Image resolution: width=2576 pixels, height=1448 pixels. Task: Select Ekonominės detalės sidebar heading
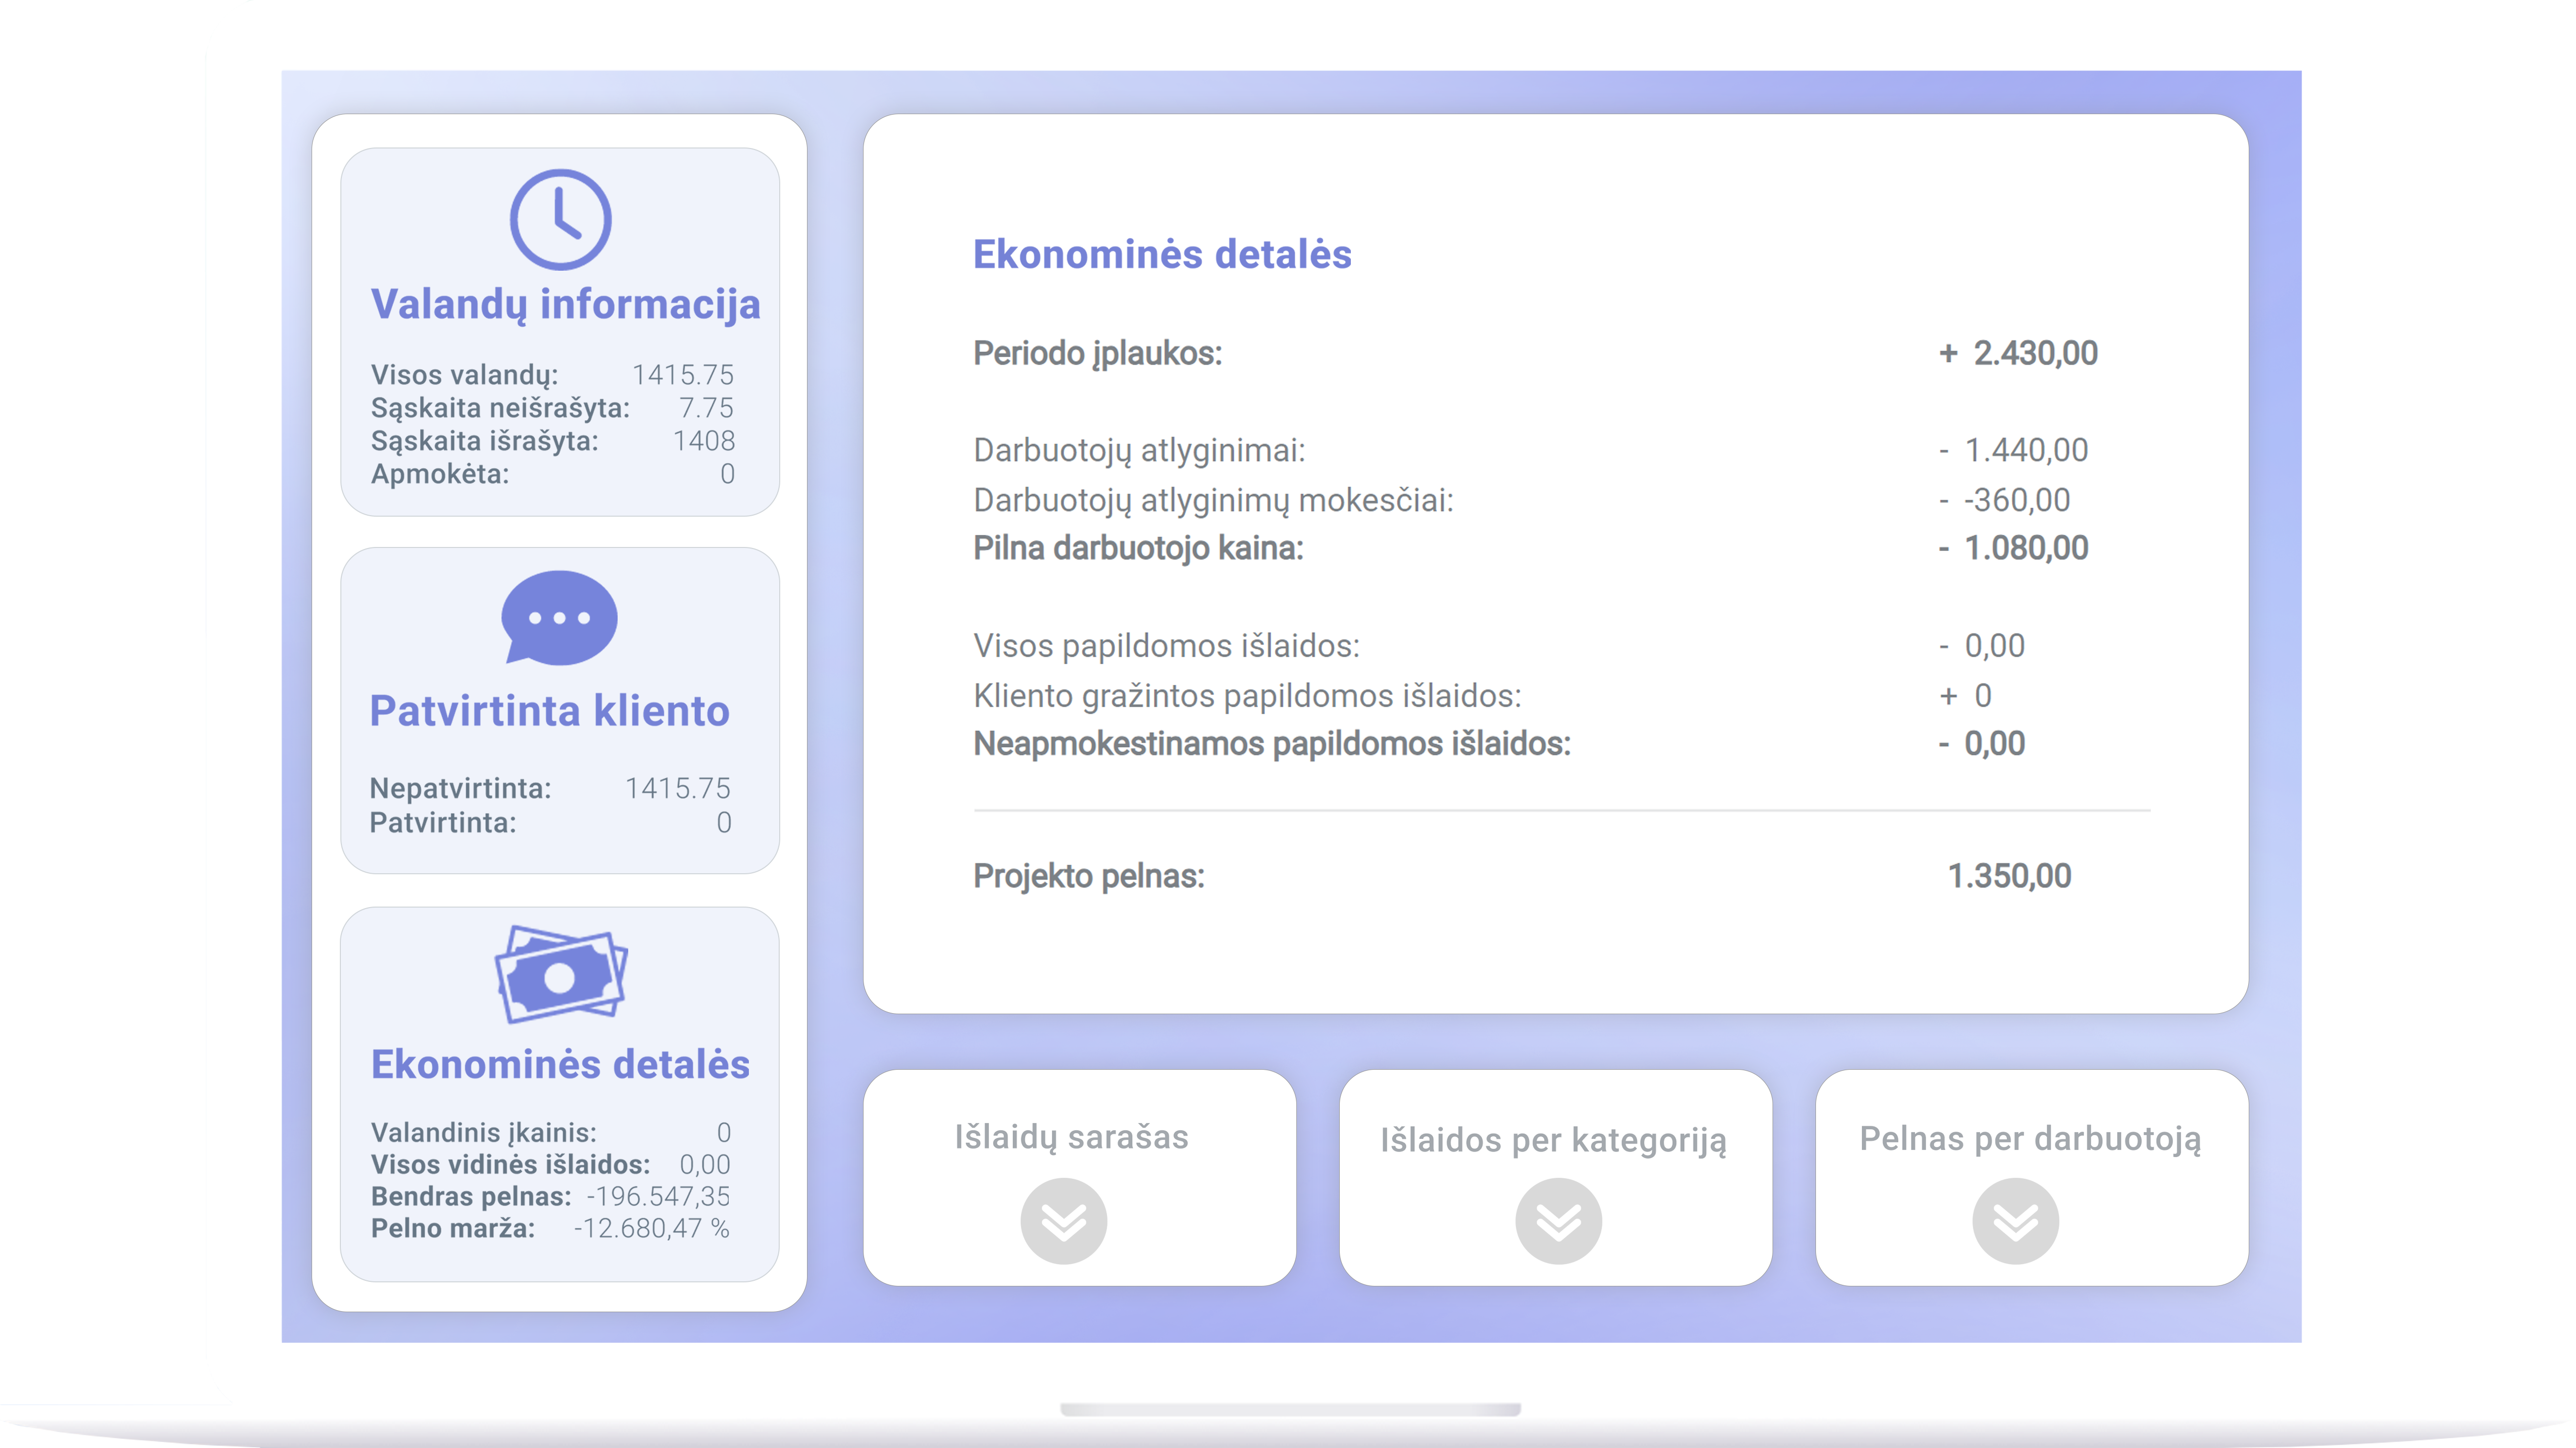[560, 1064]
